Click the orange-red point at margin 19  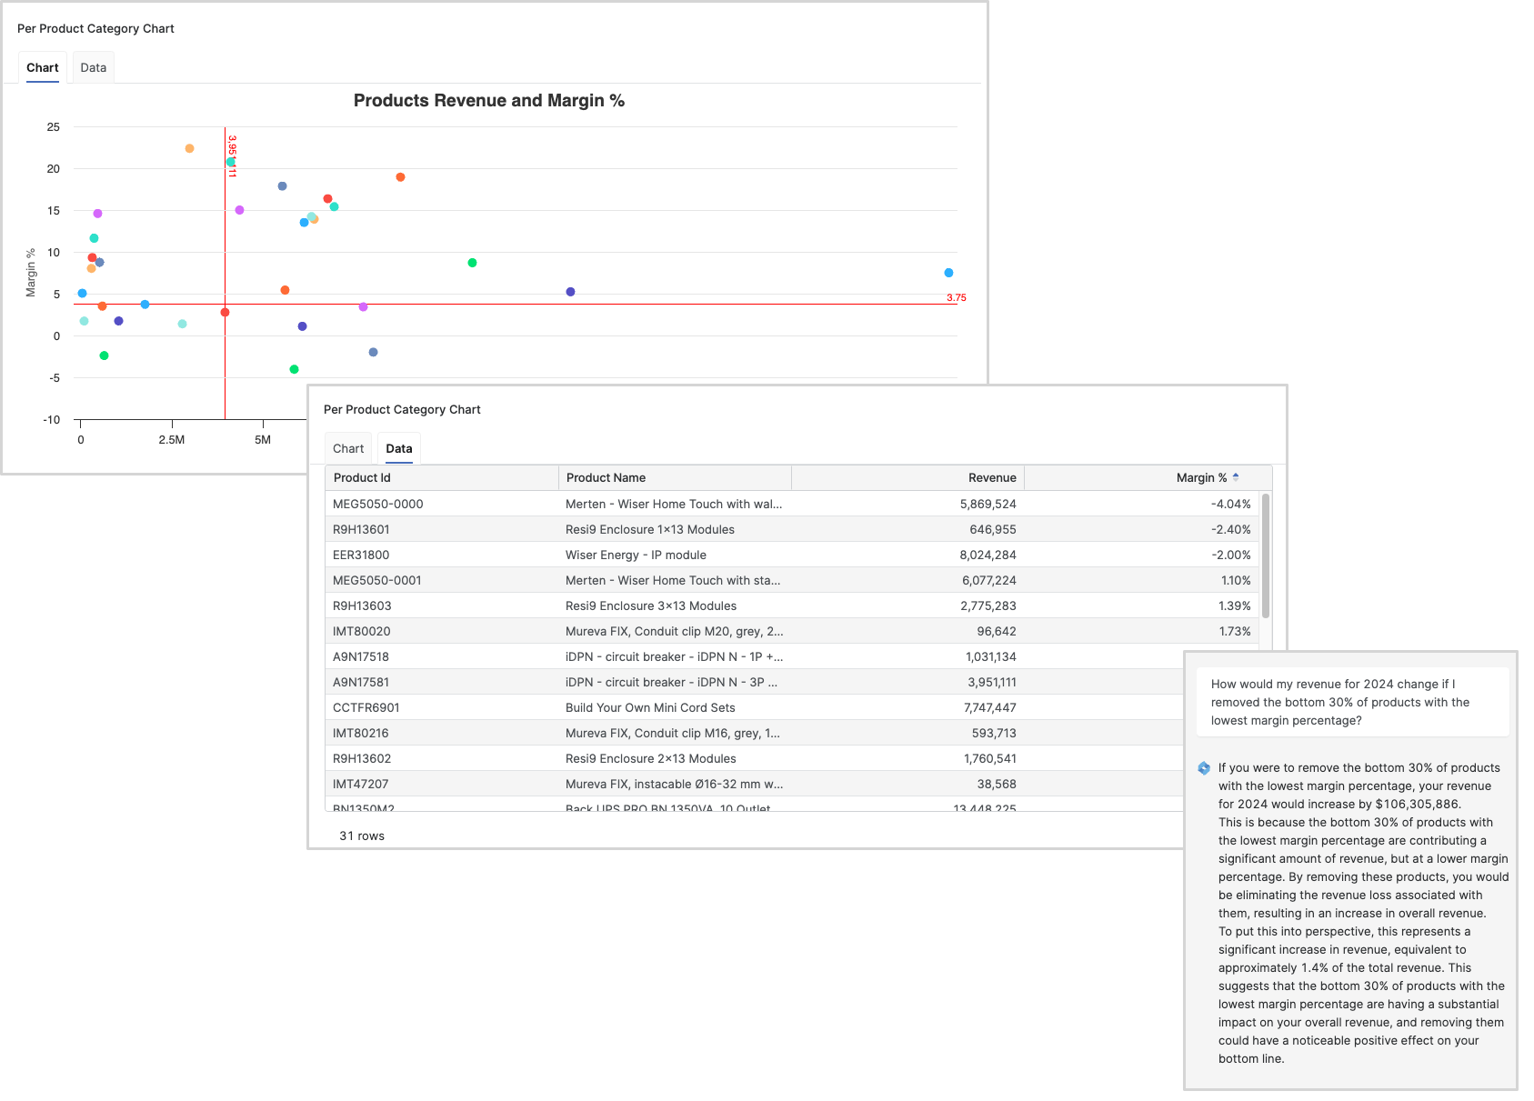(400, 177)
